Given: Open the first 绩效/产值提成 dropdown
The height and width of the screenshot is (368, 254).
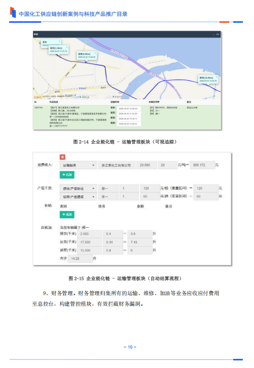Looking at the screenshot, I should [x=78, y=188].
